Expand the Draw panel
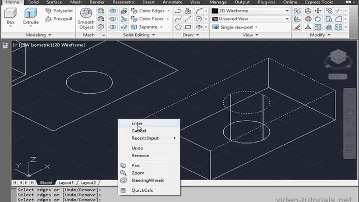 (191, 35)
